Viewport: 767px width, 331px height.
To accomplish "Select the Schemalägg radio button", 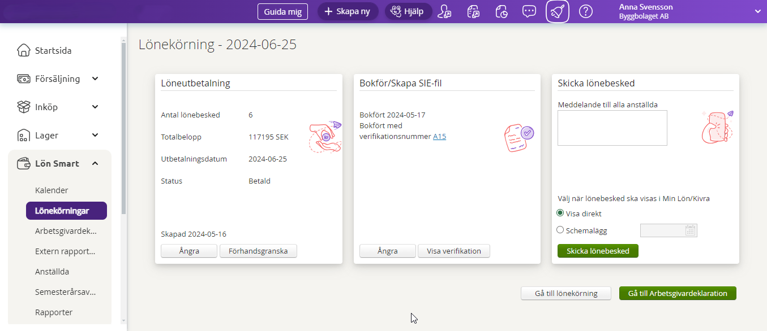I will [x=560, y=230].
